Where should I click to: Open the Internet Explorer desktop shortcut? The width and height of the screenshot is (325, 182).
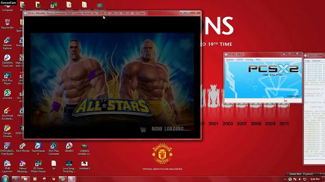click(8, 43)
